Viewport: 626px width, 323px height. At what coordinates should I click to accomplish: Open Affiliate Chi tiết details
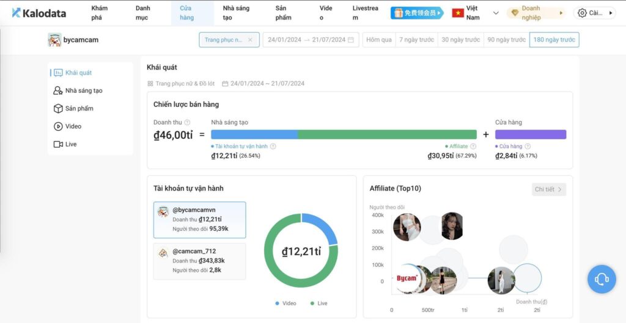[x=549, y=189]
